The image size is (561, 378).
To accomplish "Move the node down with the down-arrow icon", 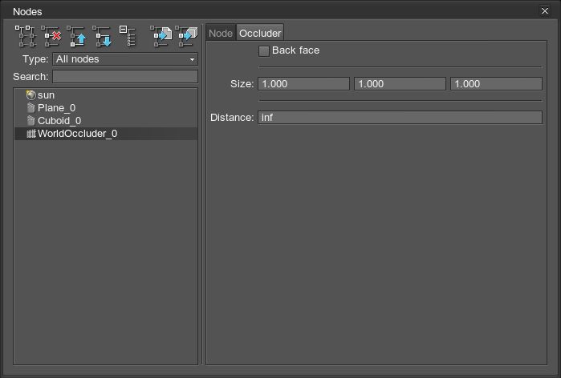I will [x=102, y=36].
